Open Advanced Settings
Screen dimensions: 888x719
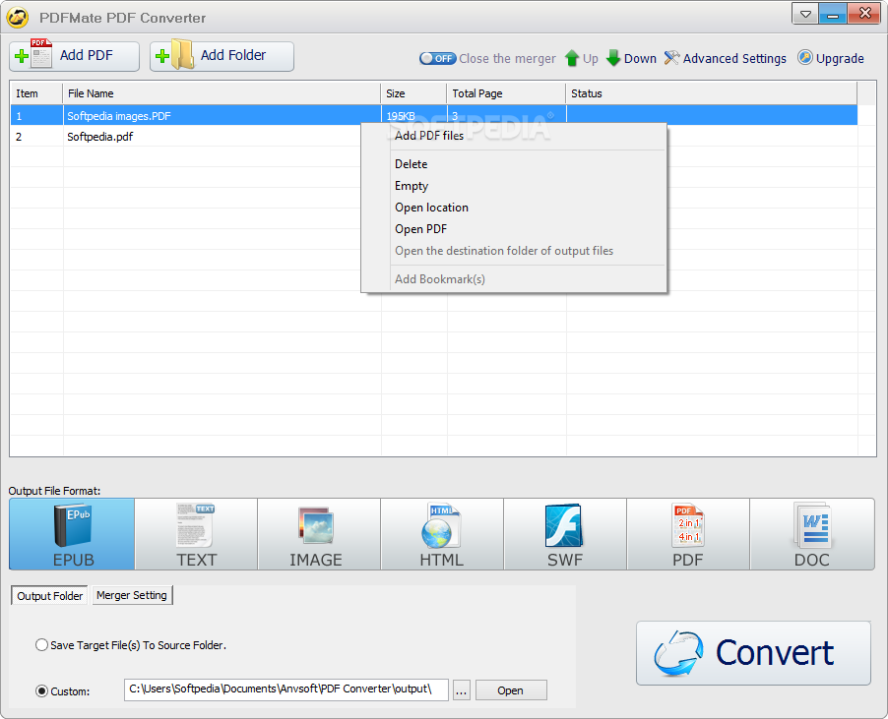726,58
